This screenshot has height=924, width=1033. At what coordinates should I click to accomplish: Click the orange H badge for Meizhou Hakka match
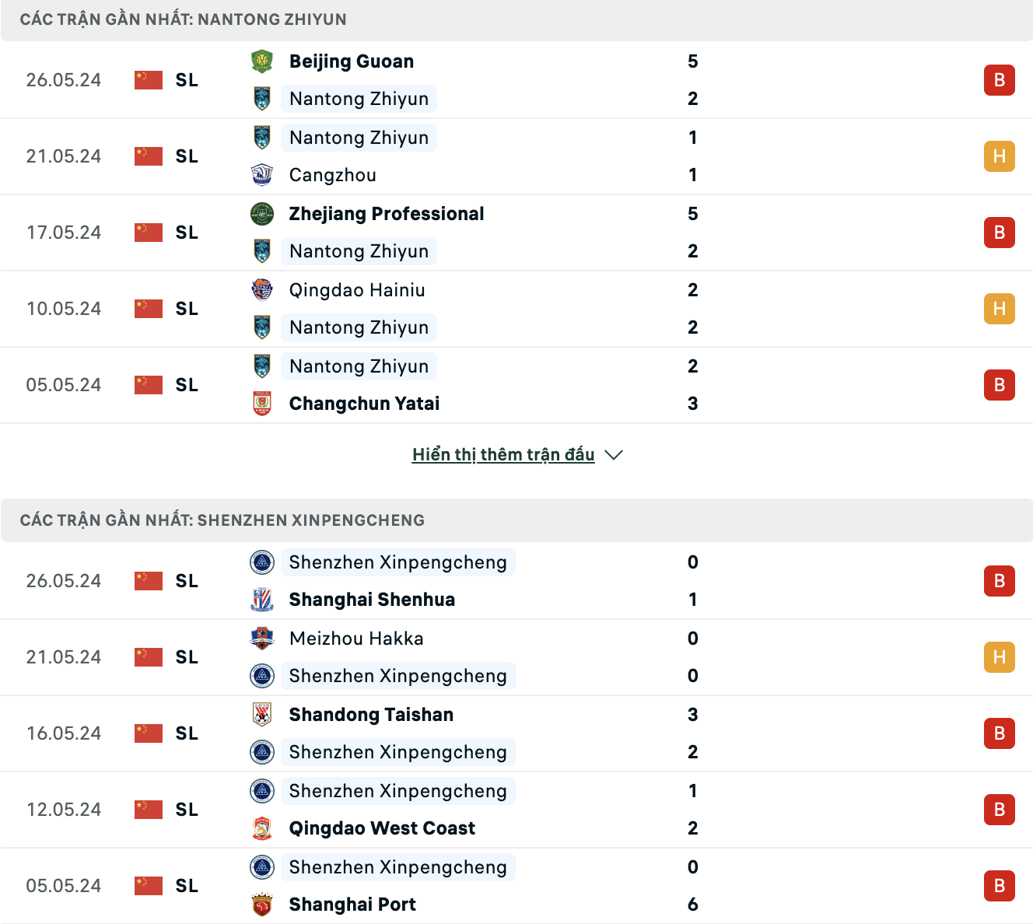[x=1000, y=657]
